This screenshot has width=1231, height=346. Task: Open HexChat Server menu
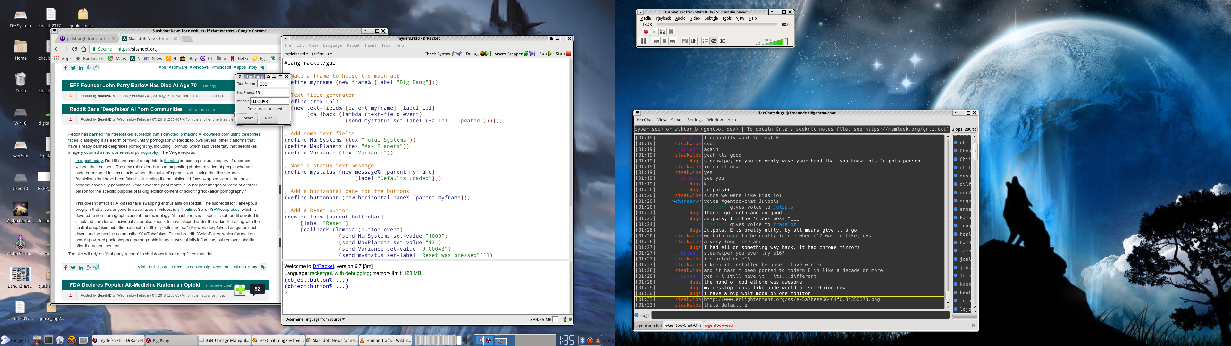(677, 120)
